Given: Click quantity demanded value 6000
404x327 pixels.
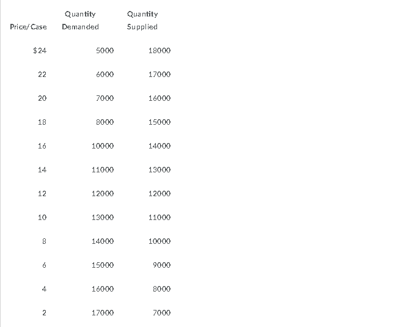Looking at the screenshot, I should (x=105, y=75).
